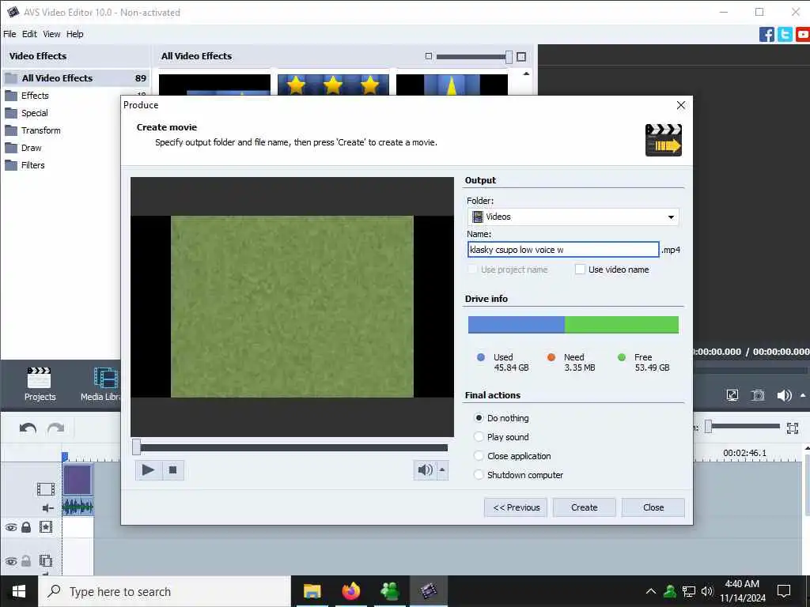Click the main video track icon
This screenshot has width=810, height=607.
[x=46, y=488]
